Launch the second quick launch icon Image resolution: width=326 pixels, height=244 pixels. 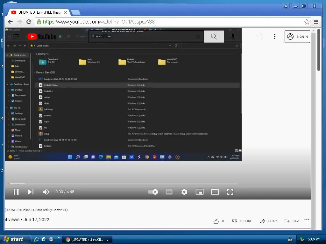click(x=44, y=239)
